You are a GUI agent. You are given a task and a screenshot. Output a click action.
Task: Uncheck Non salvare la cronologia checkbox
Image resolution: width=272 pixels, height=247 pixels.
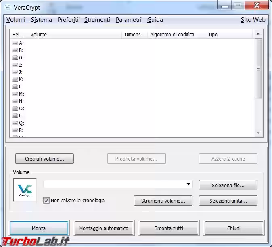pos(46,201)
